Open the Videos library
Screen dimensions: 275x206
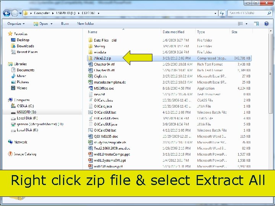point(22,88)
